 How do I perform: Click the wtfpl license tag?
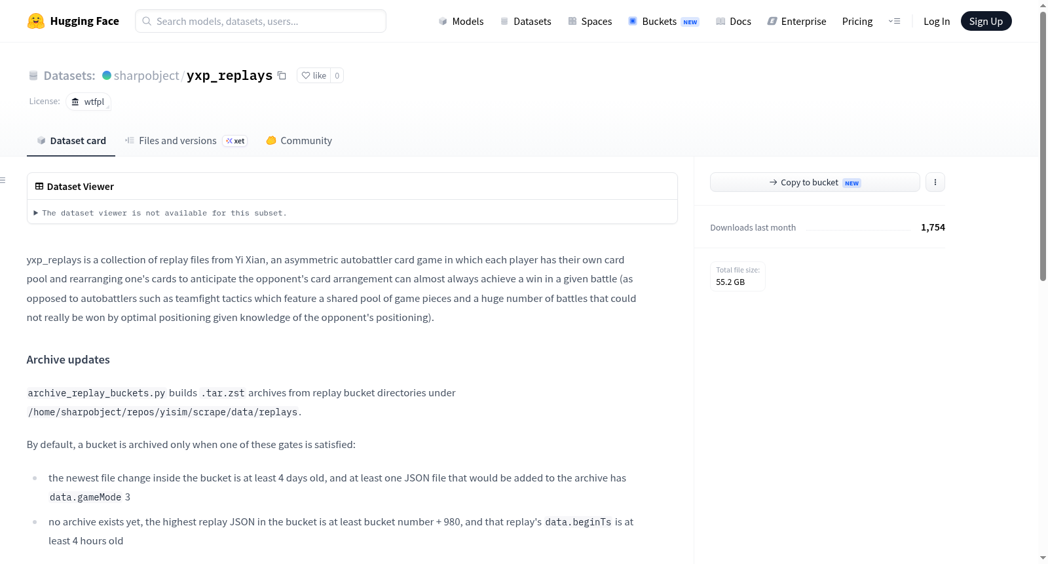point(88,102)
